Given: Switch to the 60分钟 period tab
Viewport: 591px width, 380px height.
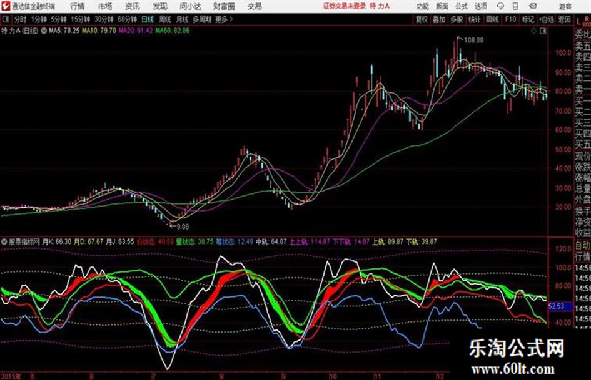Looking at the screenshot, I should tap(127, 19).
